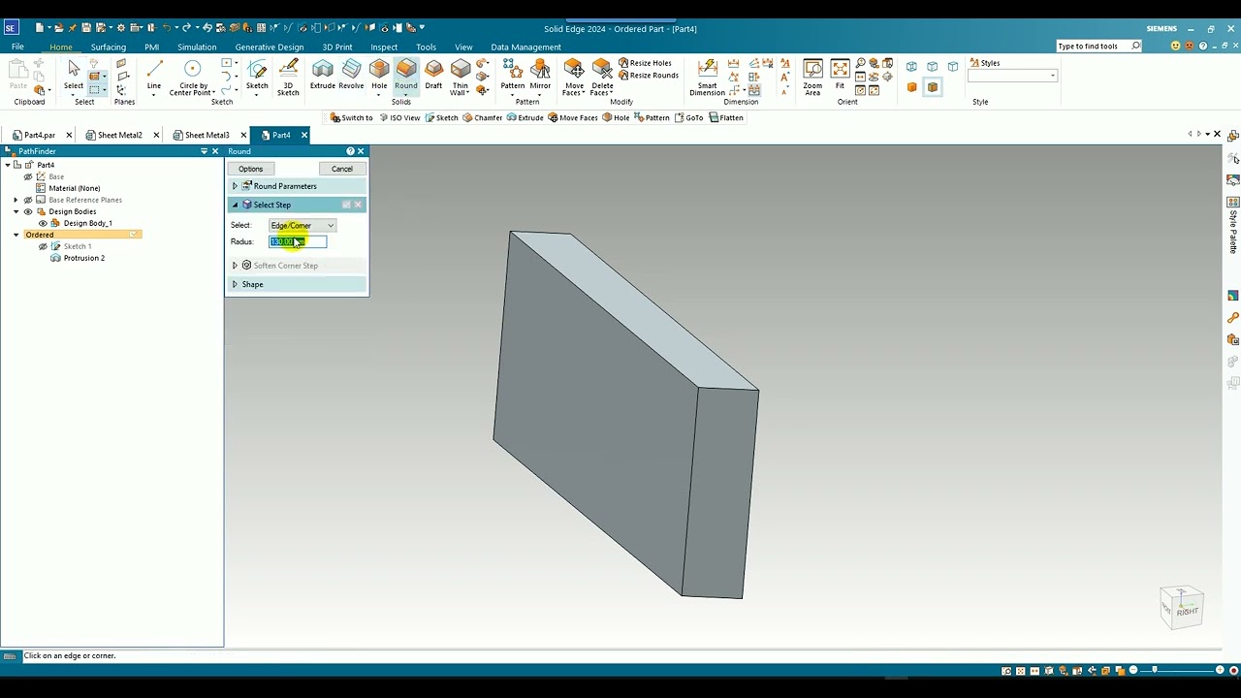Expand Base Reference Planes tree node
This screenshot has width=1241, height=698.
tap(16, 200)
